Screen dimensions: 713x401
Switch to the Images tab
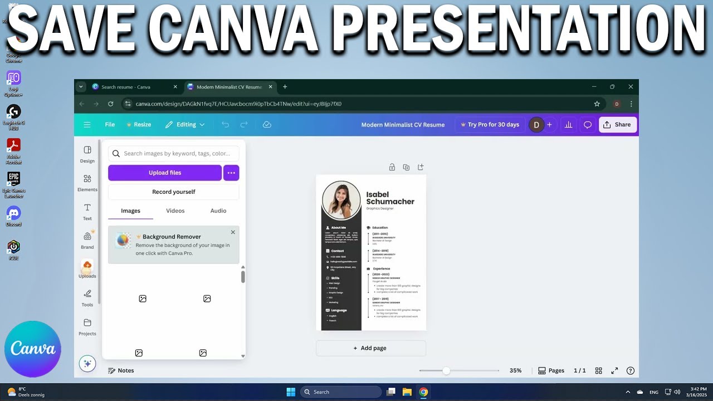pyautogui.click(x=131, y=211)
